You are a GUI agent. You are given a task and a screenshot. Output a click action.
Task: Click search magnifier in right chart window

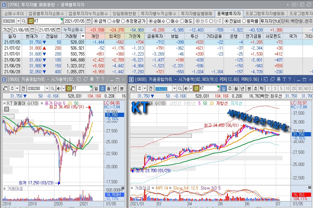180,88
